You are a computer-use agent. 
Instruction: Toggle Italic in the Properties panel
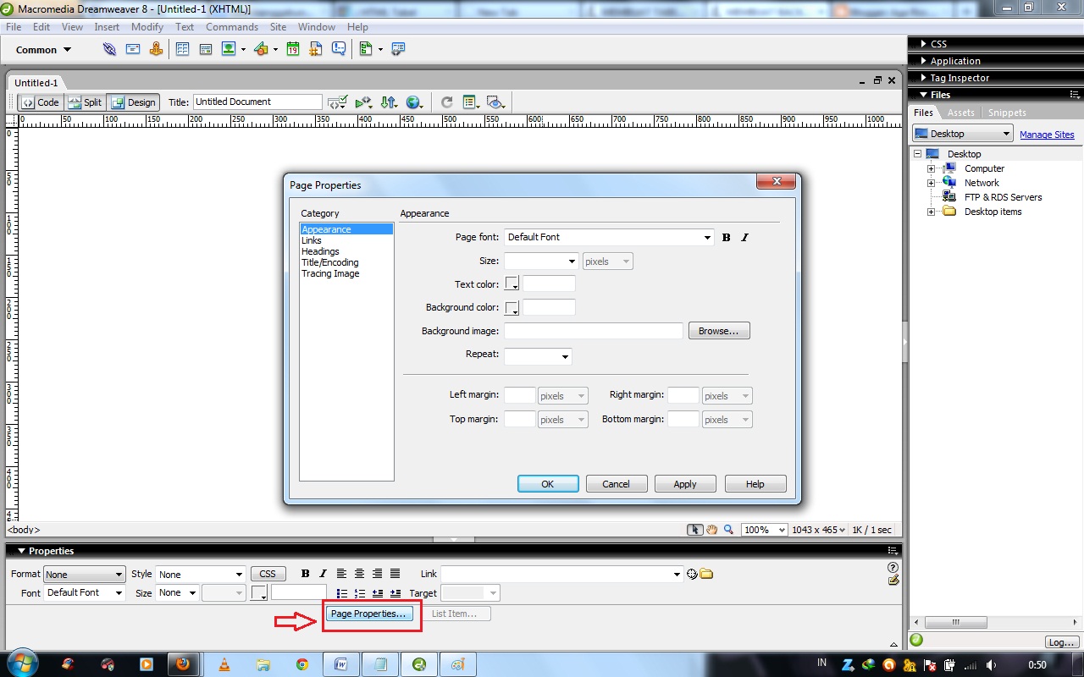[x=323, y=574]
